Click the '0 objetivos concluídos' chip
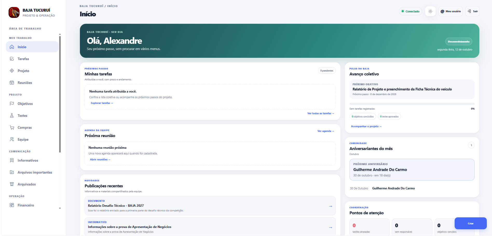Screen dimensions: 492x236 [x=363, y=117]
